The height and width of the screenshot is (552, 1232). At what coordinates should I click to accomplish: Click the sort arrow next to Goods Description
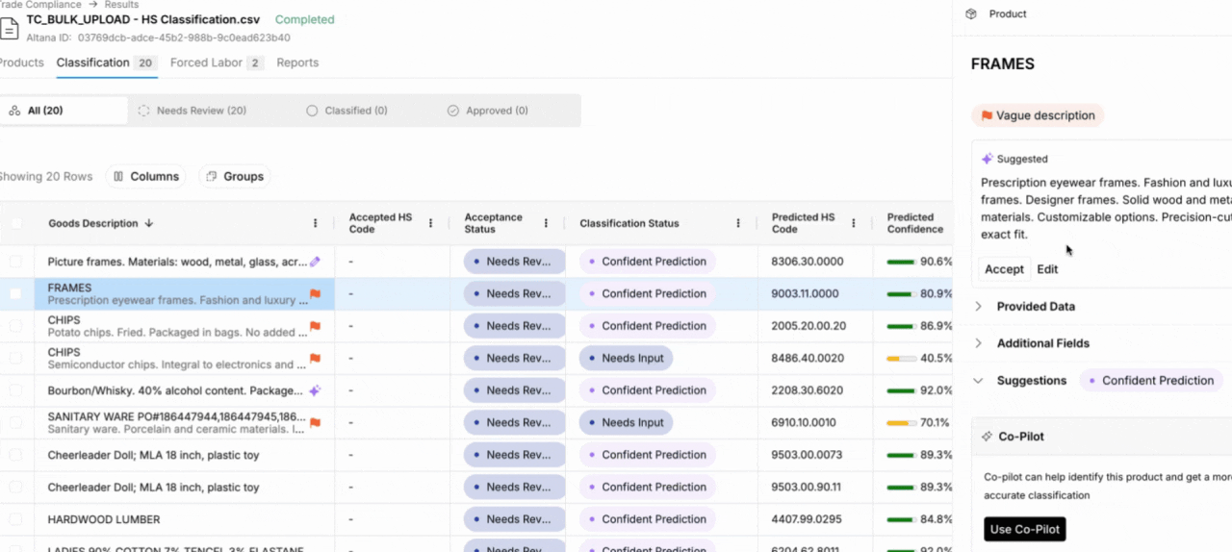point(149,223)
